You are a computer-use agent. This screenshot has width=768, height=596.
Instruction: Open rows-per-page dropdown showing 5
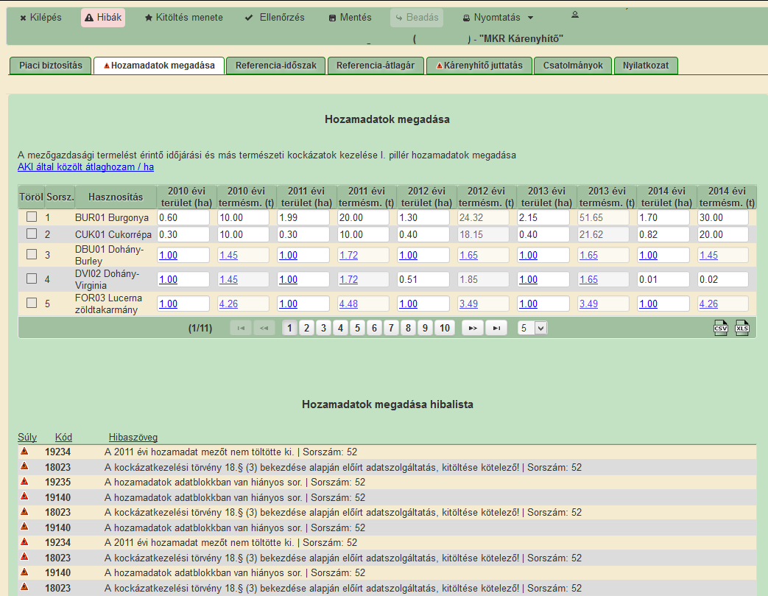pos(532,328)
